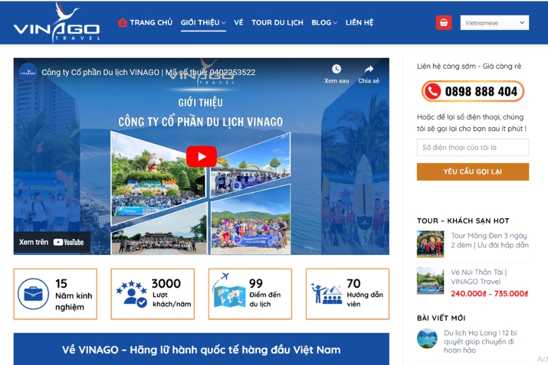The width and height of the screenshot is (548, 365).
Task: Expand the Blog menu dropdown
Action: tap(324, 23)
